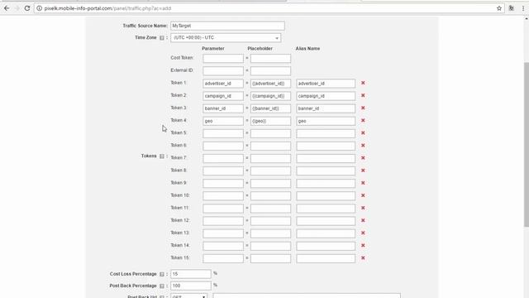The height and width of the screenshot is (298, 529).
Task: Remove Token 6 with red X
Action: click(363, 146)
